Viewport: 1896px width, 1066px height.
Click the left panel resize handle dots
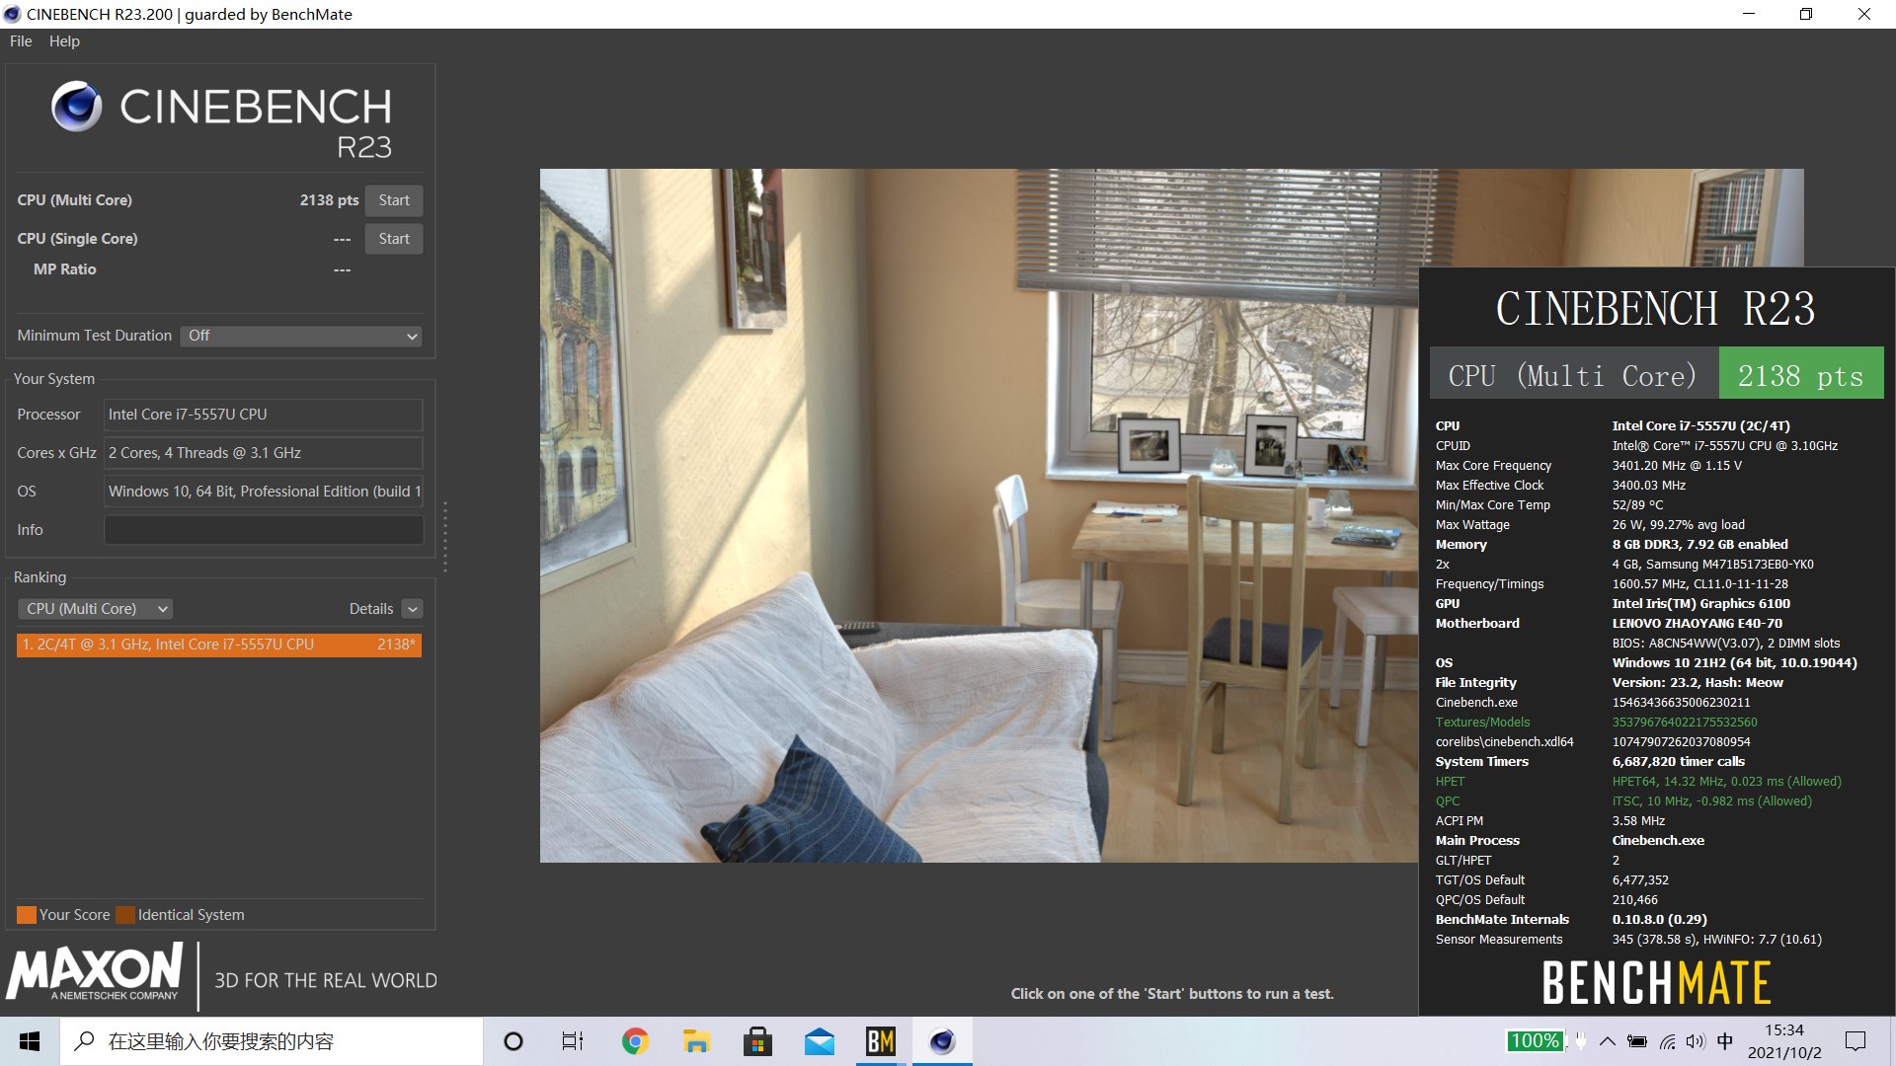tap(445, 537)
